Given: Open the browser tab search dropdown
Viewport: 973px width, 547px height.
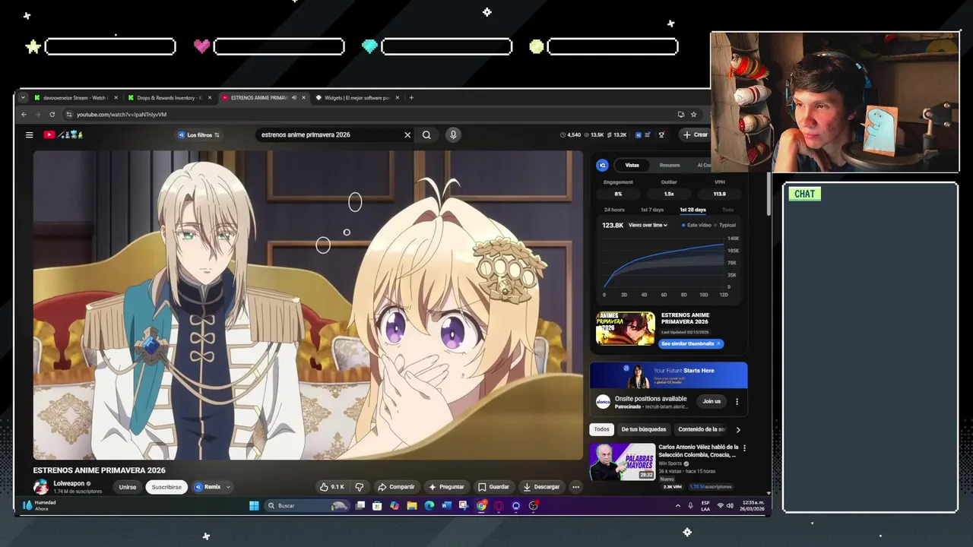Looking at the screenshot, I should [23, 97].
